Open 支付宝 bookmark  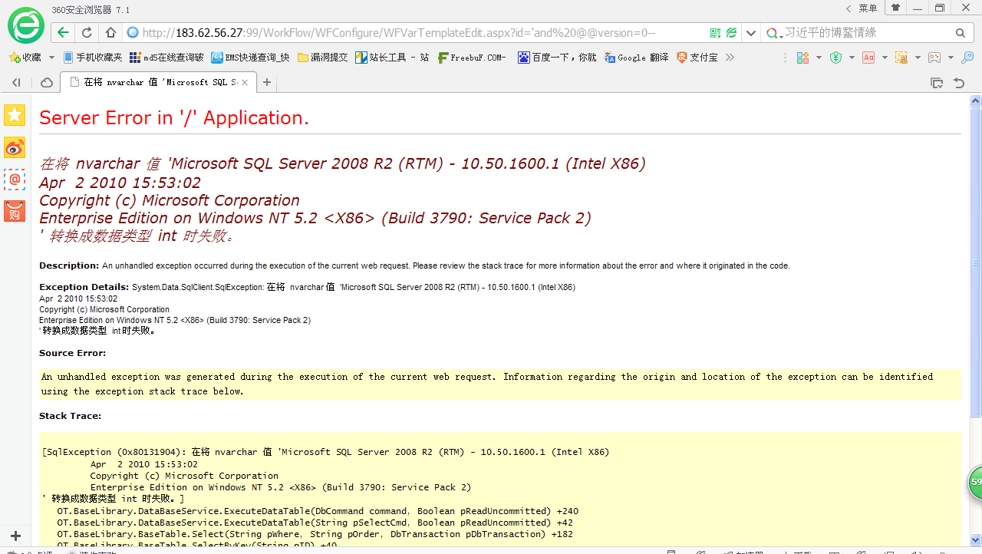point(697,58)
